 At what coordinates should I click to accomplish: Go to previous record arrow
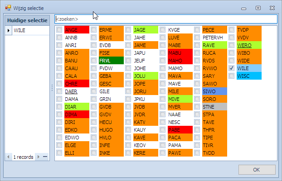click(x=8, y=157)
